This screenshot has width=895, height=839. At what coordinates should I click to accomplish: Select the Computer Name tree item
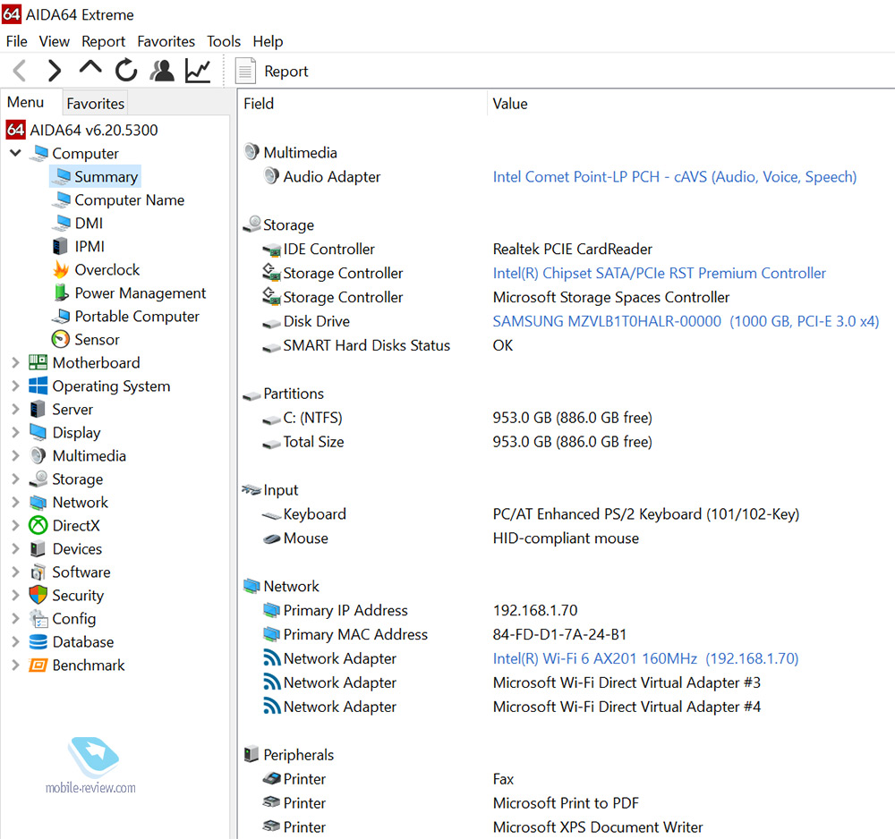(x=118, y=200)
